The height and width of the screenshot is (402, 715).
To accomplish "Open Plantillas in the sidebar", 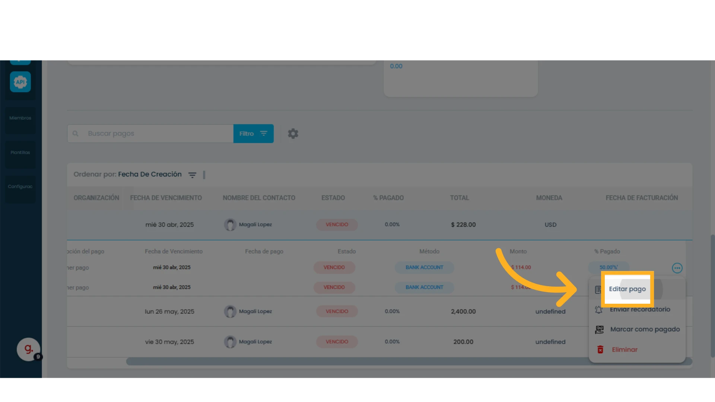I will click(x=20, y=153).
